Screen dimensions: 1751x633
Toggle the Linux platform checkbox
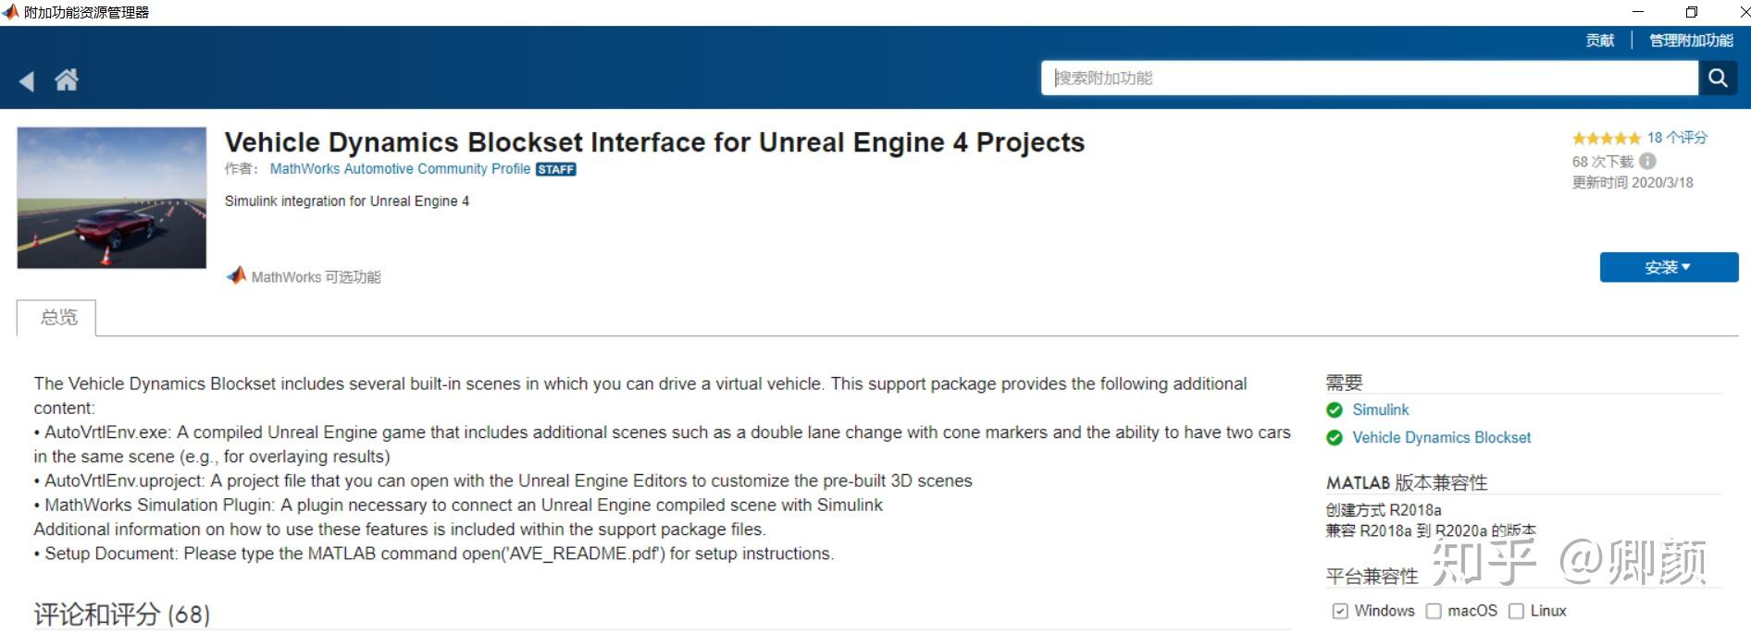point(1516,611)
